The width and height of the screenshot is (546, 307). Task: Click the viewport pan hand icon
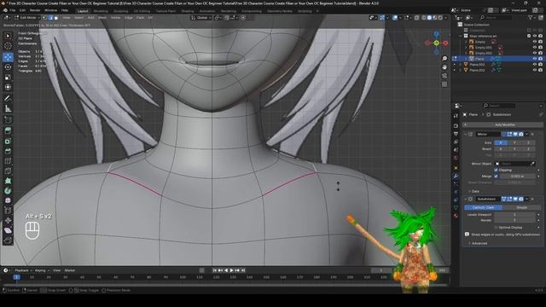[444, 67]
